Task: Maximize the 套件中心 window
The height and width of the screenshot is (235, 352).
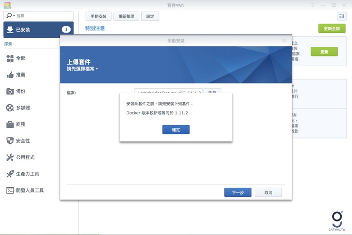Action: [334, 5]
